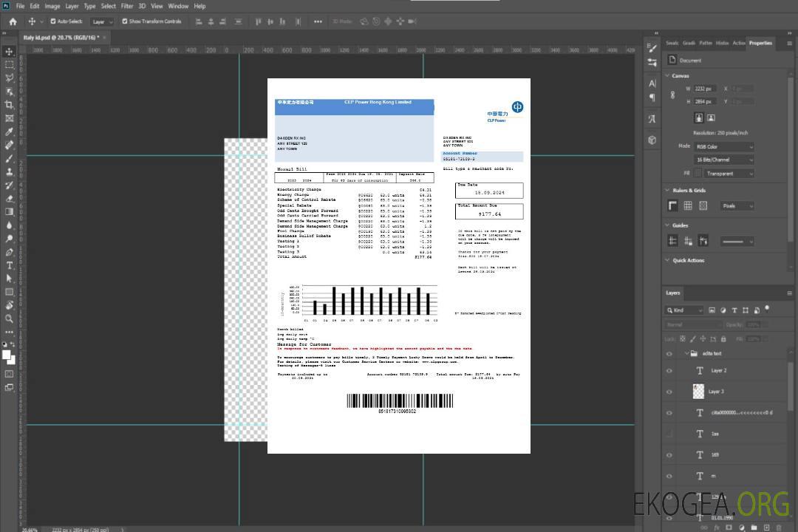This screenshot has height=532, width=798.
Task: Set canvas to portrait orientation
Action: coord(699,117)
